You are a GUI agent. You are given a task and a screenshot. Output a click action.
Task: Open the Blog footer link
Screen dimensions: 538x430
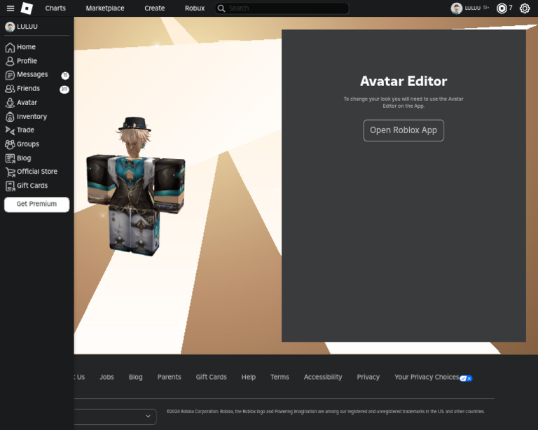135,377
